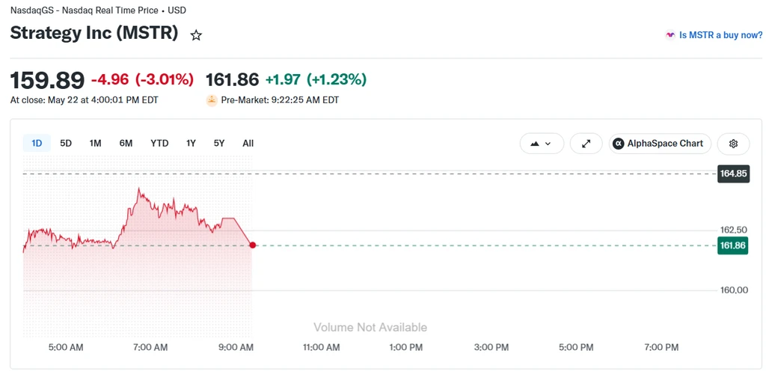Switch to the 5D time range

pyautogui.click(x=66, y=144)
